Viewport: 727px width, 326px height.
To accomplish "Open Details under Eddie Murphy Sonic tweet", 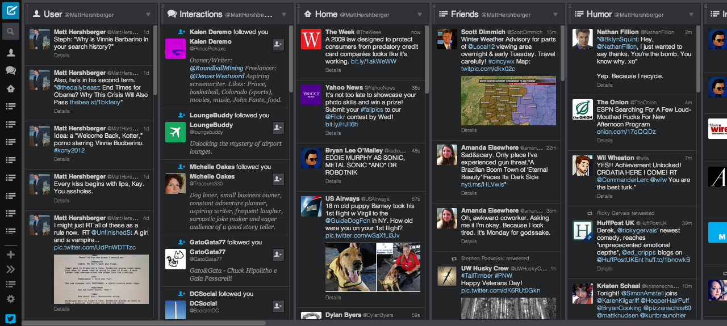I will [333, 181].
